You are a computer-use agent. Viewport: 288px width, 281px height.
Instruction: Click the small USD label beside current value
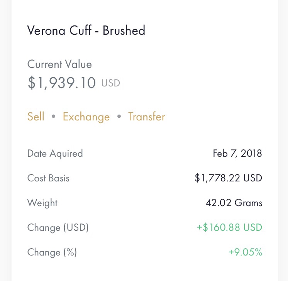tap(111, 83)
